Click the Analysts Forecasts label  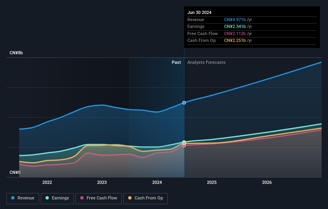click(x=206, y=62)
